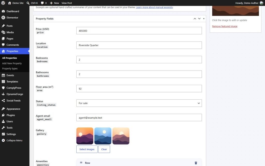The image size is (265, 166).
Task: Click the Select images button
Action: 87,149
